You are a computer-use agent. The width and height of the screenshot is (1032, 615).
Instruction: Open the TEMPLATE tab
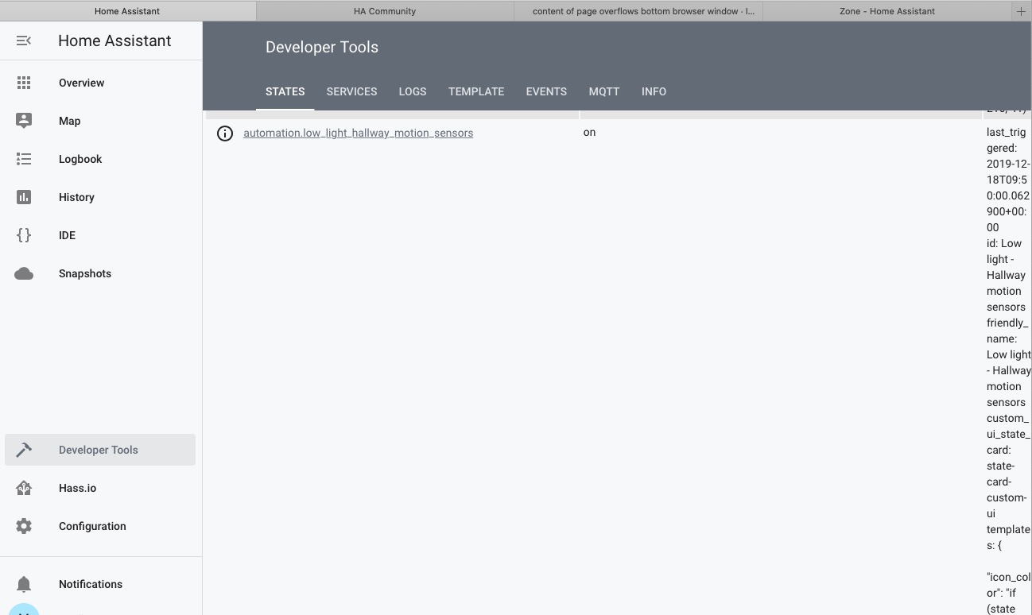coord(476,91)
